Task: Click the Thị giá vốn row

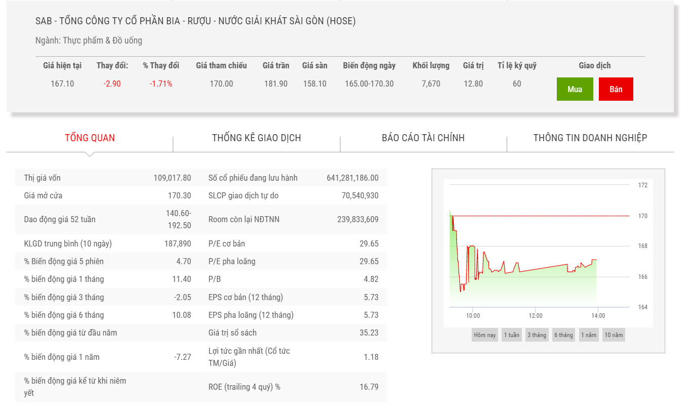Action: click(107, 178)
